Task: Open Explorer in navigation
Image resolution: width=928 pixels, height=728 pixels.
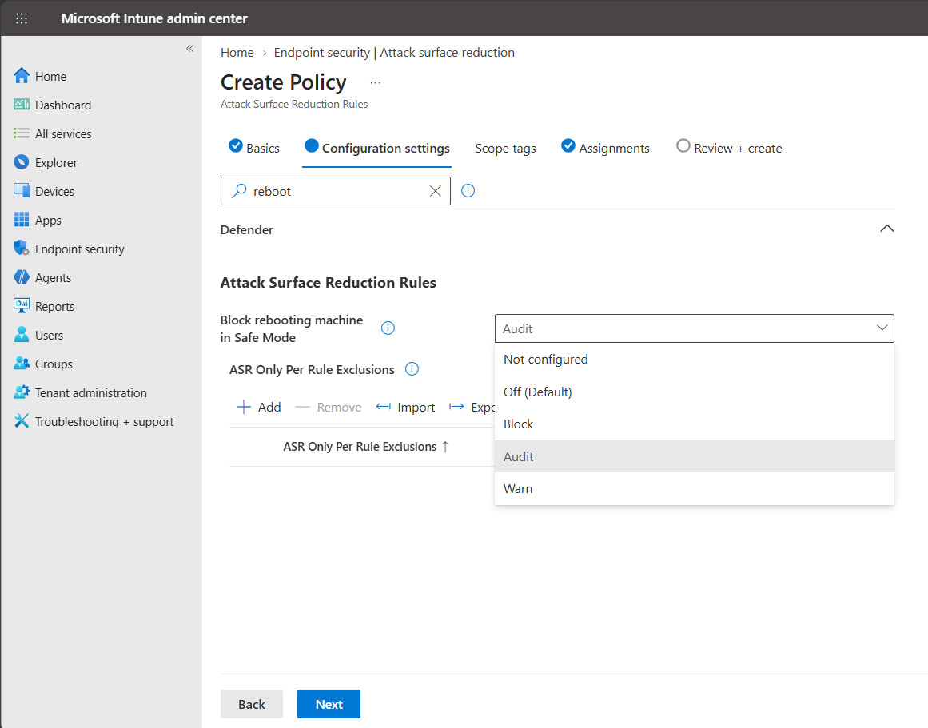Action: pos(56,163)
